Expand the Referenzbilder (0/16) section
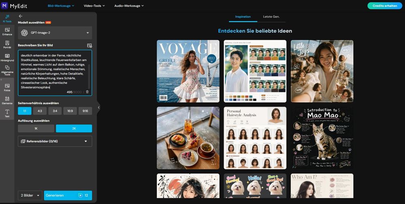This screenshot has width=405, height=204. tap(55, 141)
